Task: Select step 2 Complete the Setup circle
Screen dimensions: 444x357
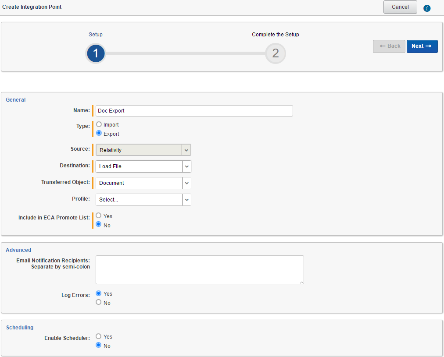Action: point(275,53)
